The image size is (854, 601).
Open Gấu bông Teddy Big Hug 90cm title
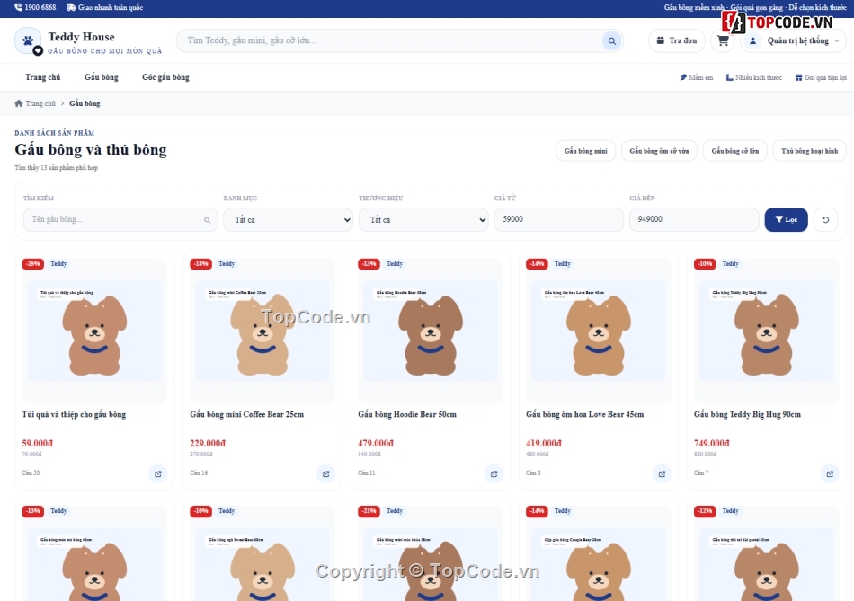747,414
